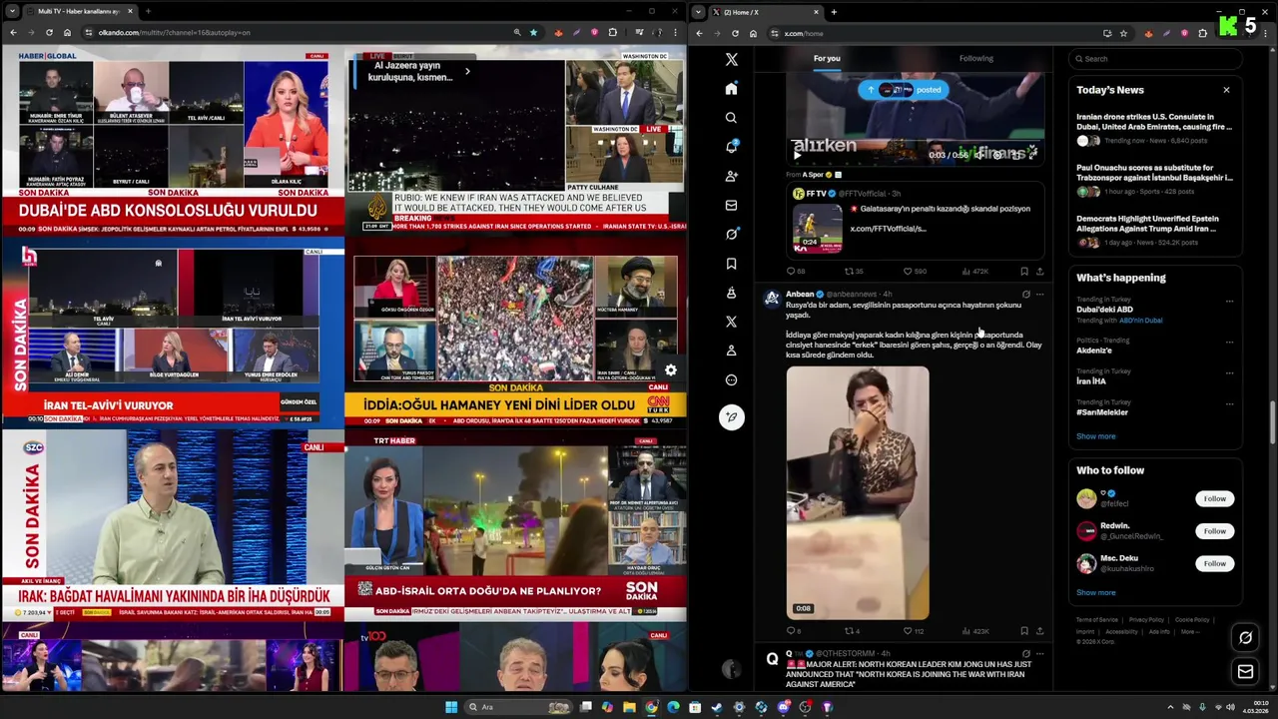Open Follow people icon in X sidebar
Screen dimensions: 1278x719
(731, 176)
